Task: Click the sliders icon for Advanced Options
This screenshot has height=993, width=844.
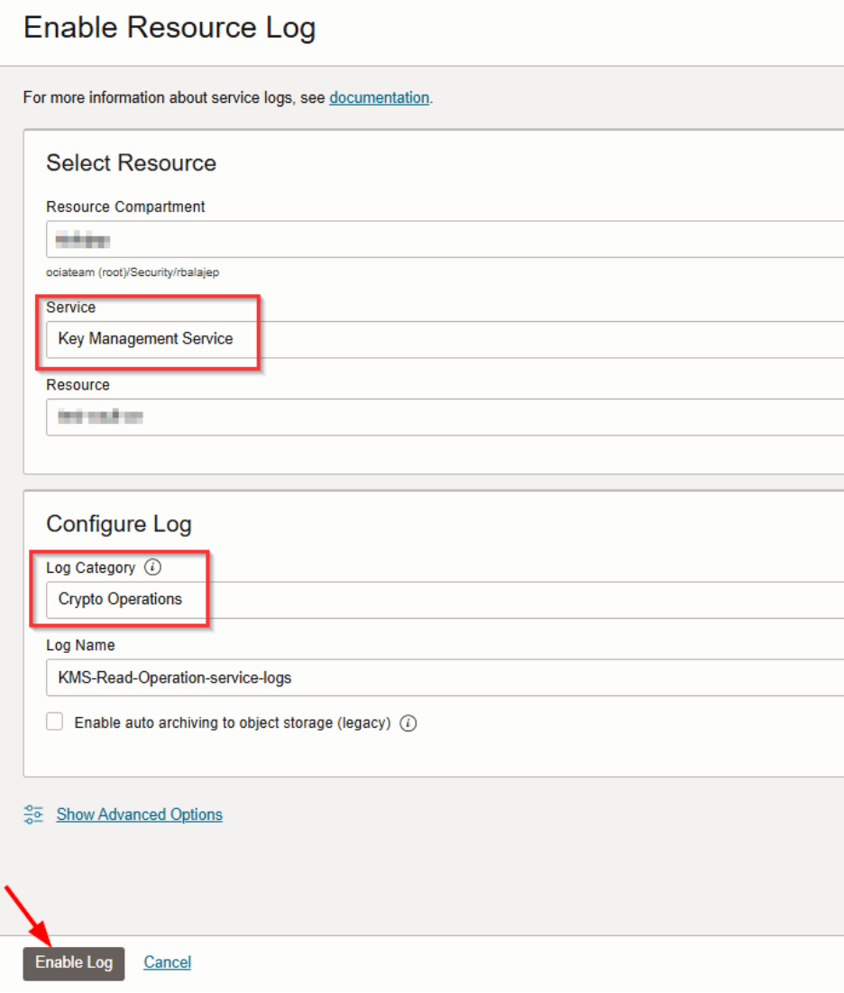Action: (x=33, y=814)
